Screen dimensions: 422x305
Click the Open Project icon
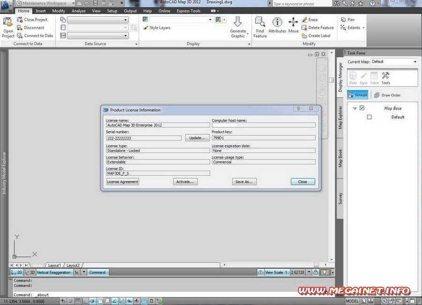click(8, 28)
